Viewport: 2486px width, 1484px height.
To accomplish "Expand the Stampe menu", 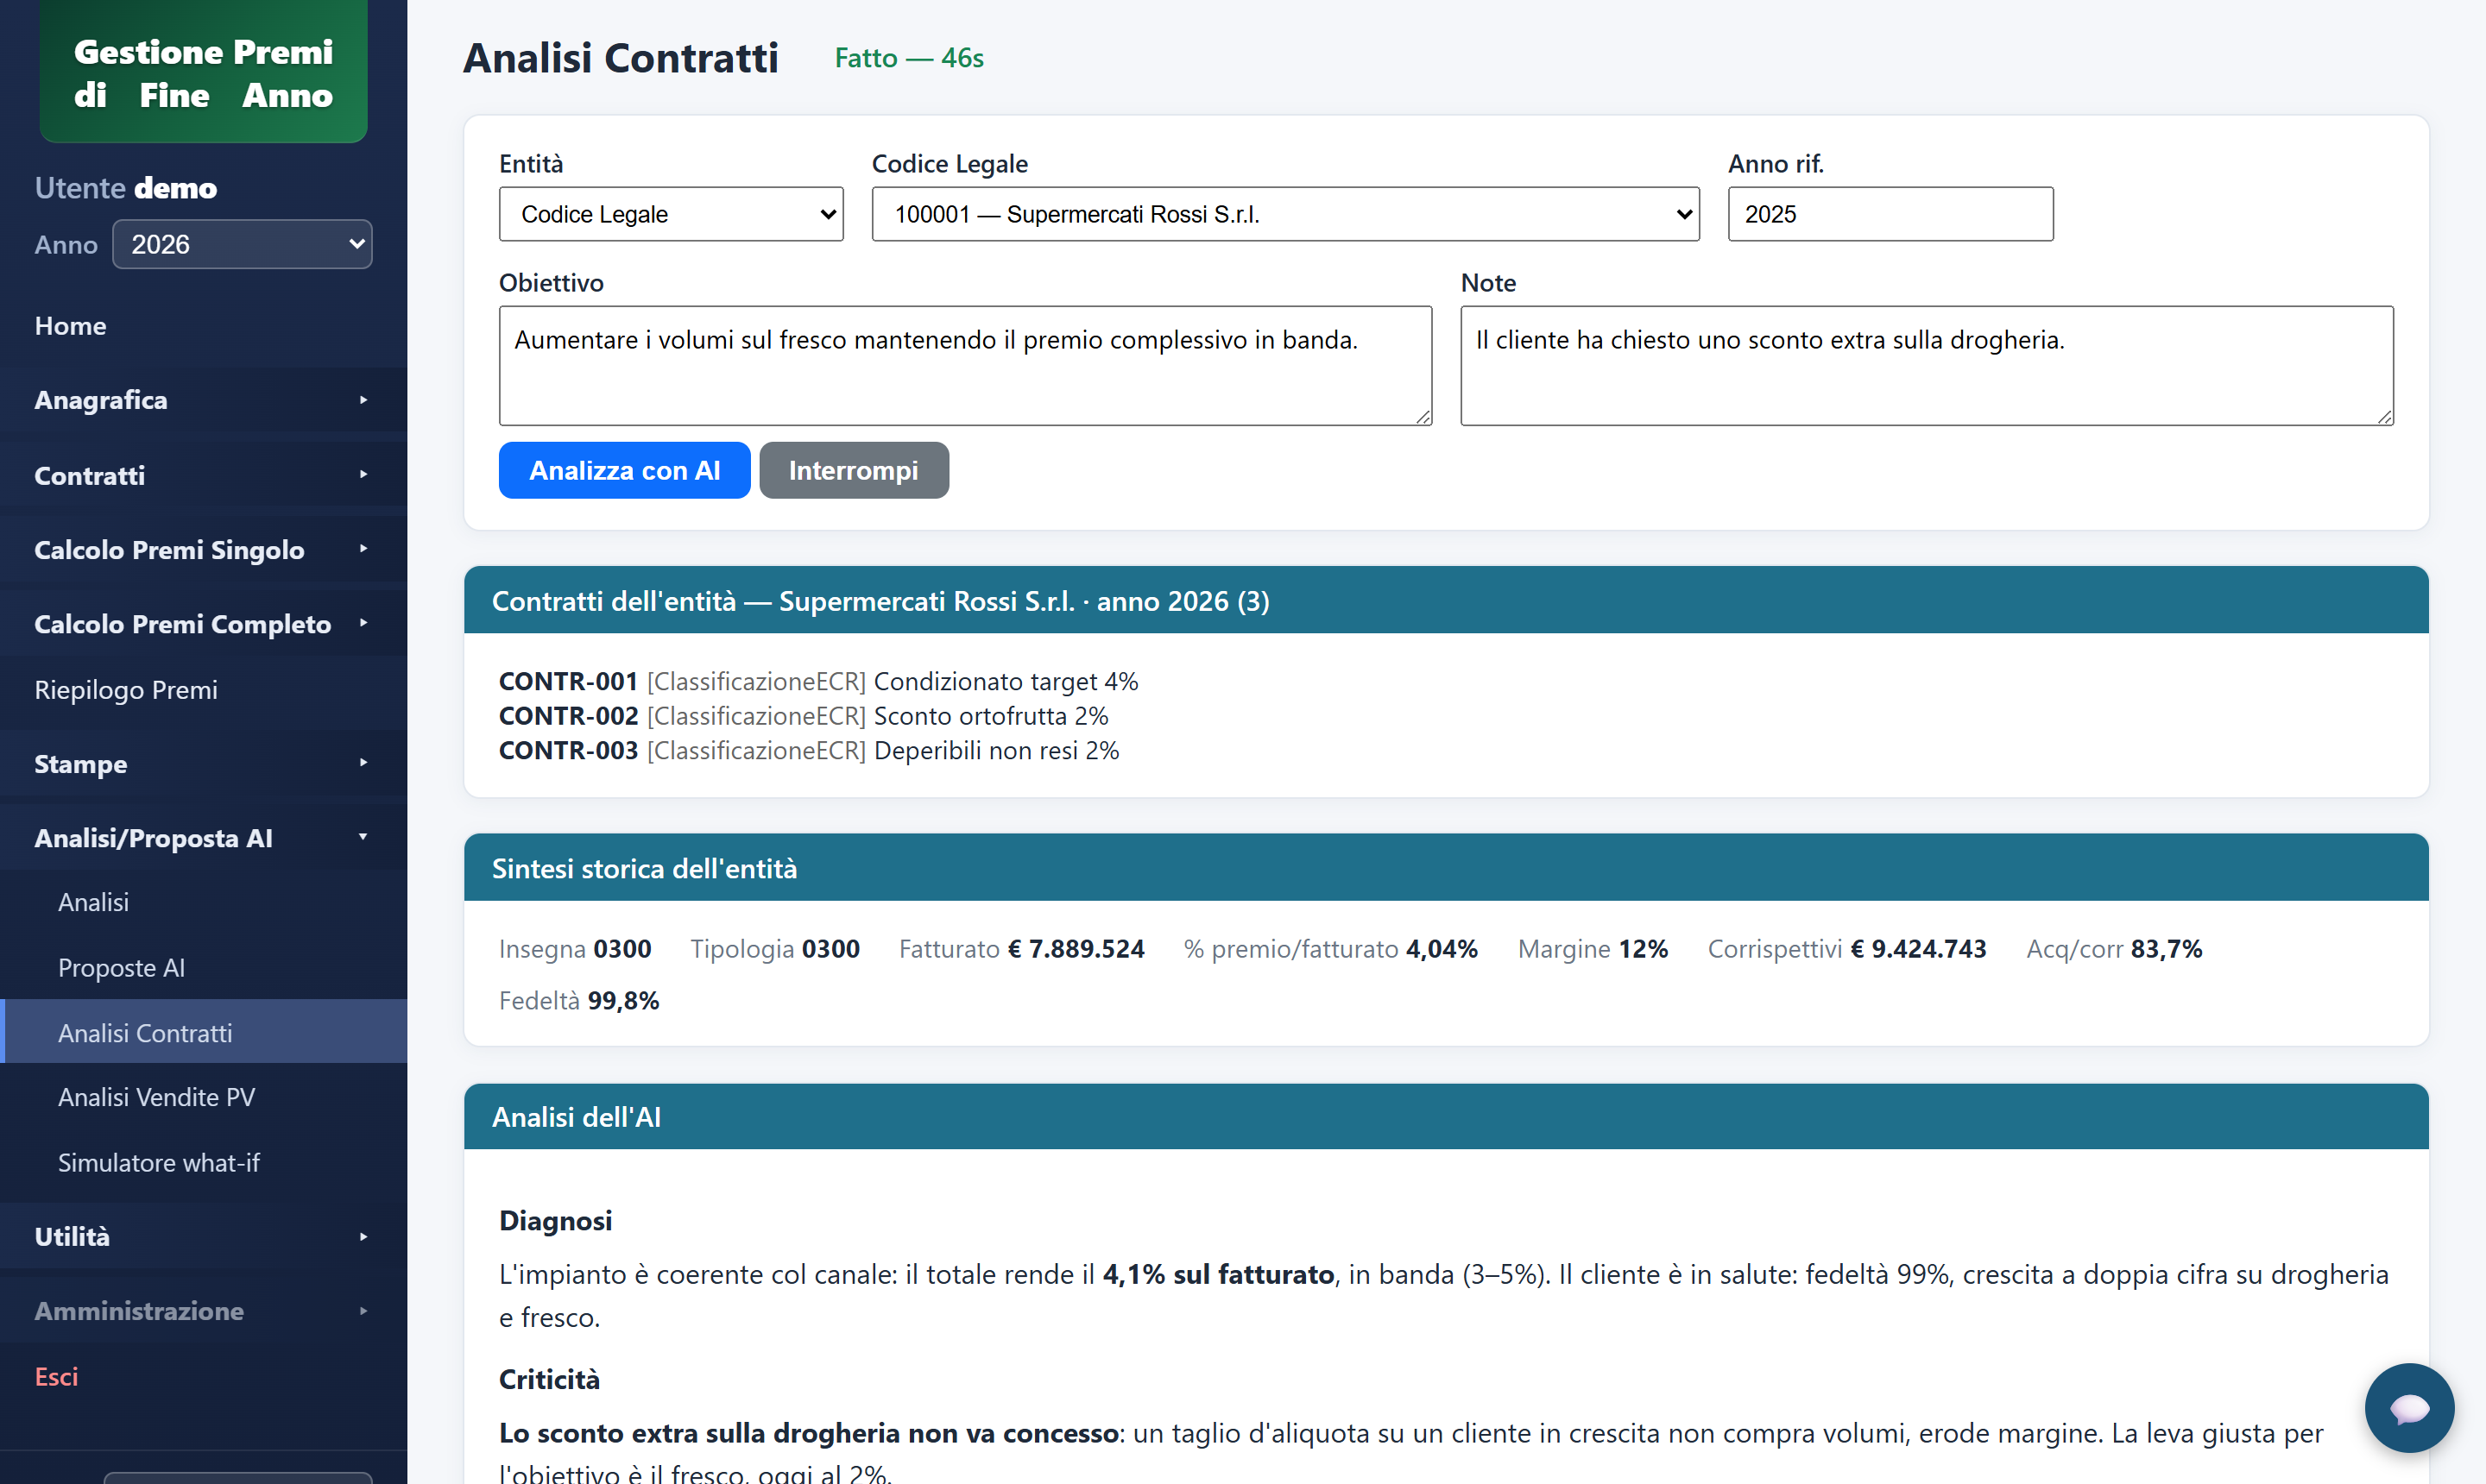I will click(x=203, y=764).
